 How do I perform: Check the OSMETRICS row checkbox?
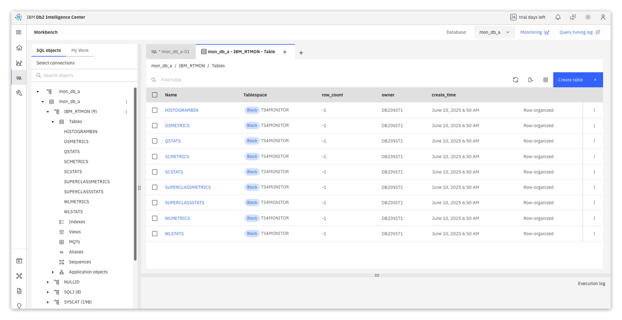[155, 126]
